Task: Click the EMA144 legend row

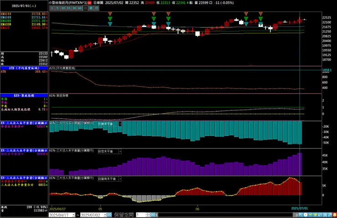Action: click(24, 14)
